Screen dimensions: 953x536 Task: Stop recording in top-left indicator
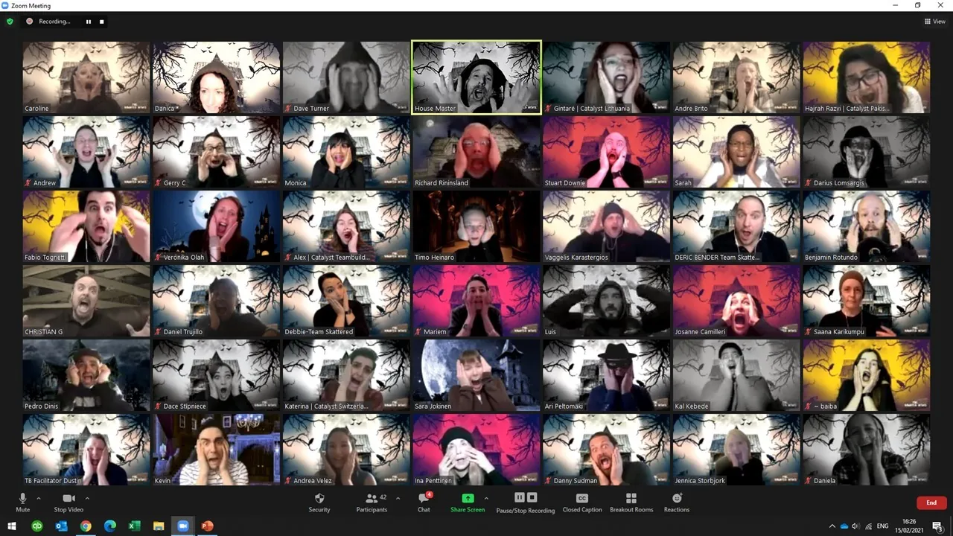click(x=102, y=22)
